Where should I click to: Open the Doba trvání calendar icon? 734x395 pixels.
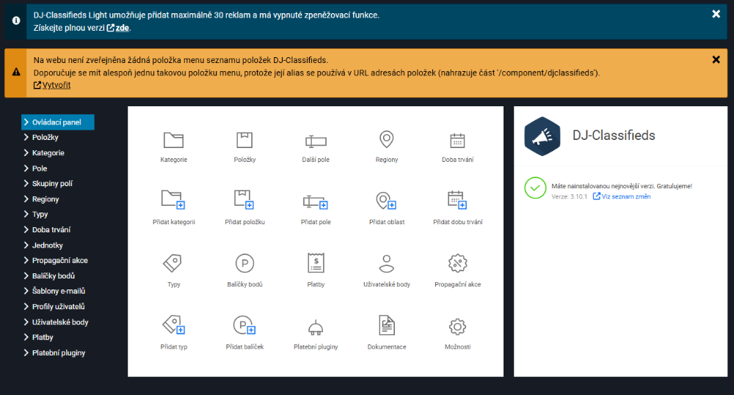pos(457,141)
